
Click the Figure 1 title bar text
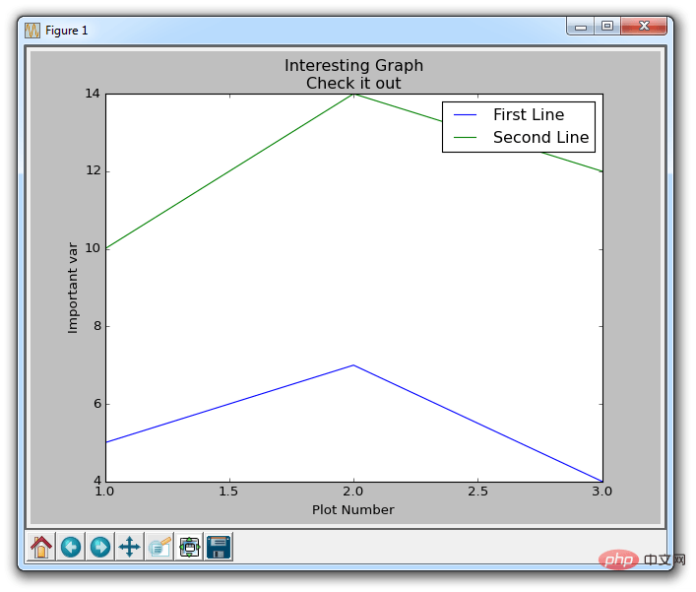tap(67, 31)
